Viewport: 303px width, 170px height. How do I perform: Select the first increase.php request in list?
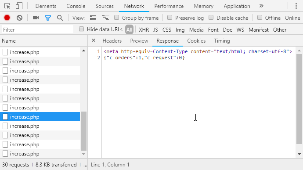(x=40, y=52)
